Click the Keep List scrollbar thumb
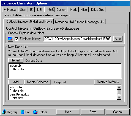131x116 pixels. pyautogui.click(x=119, y=92)
